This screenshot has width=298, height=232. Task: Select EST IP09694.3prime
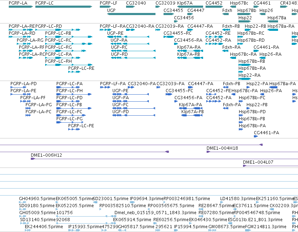pyautogui.click(x=132, y=202)
